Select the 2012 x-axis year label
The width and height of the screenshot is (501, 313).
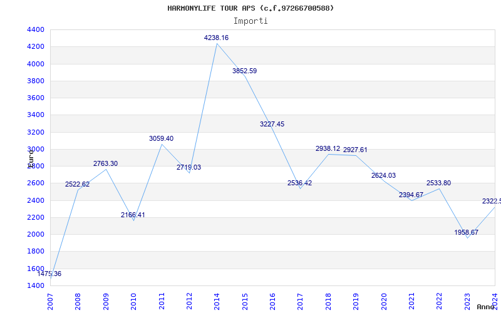189,301
